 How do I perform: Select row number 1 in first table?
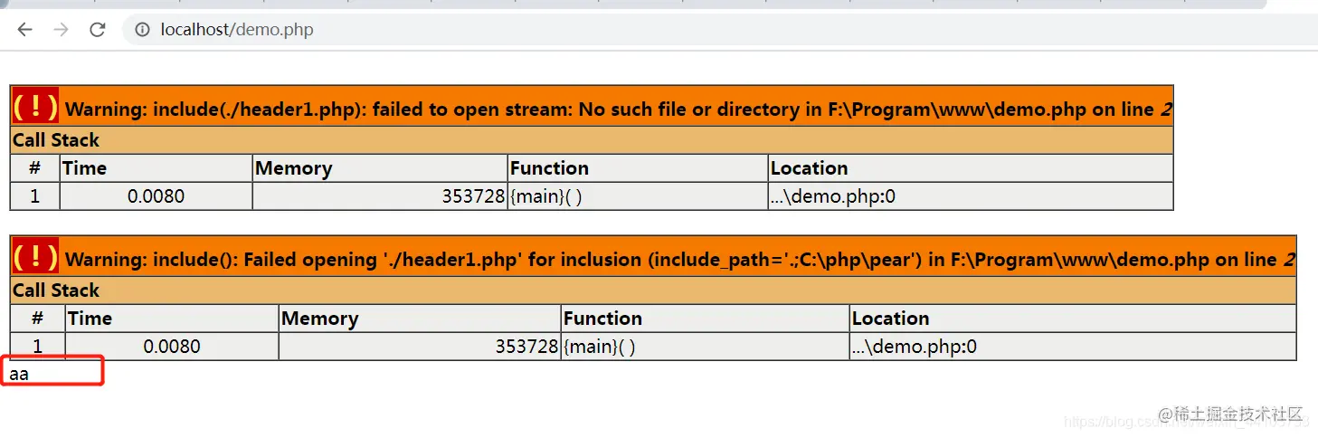(x=35, y=196)
